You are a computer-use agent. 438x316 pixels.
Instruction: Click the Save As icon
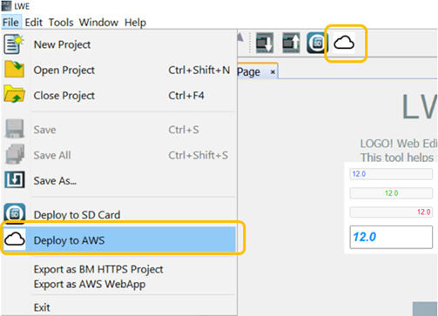[15, 179]
